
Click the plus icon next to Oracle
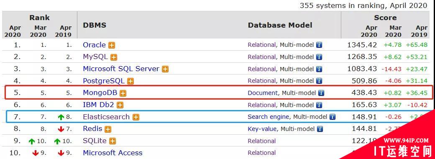coord(112,45)
